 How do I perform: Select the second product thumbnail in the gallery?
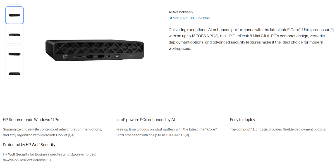15,35
